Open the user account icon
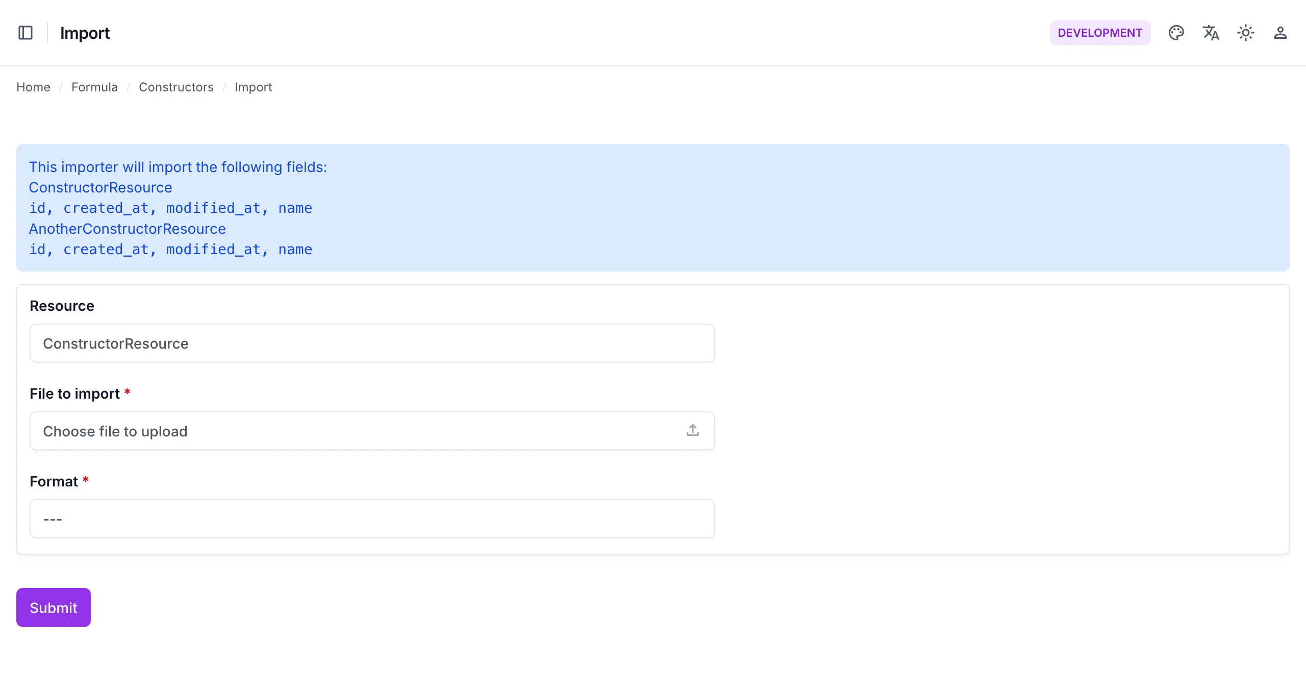The height and width of the screenshot is (685, 1306). point(1280,33)
